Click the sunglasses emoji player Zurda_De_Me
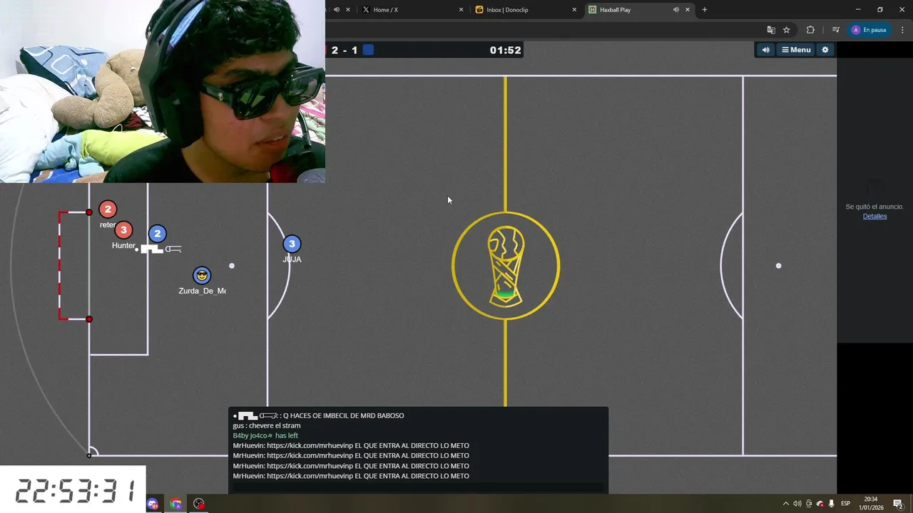Viewport: 913px width, 513px height. 202,276
